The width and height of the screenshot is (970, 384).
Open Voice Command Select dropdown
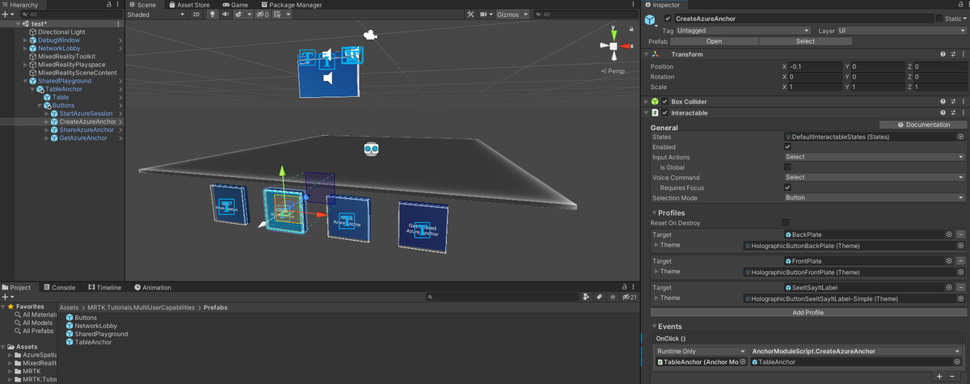[874, 178]
